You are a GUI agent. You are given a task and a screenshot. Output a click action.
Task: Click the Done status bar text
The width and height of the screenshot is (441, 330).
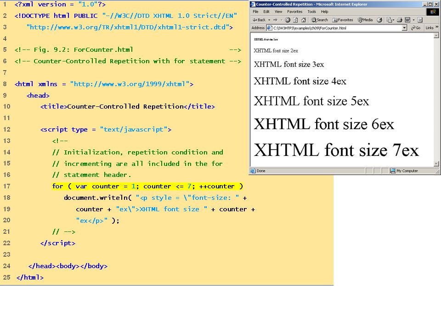click(x=261, y=170)
